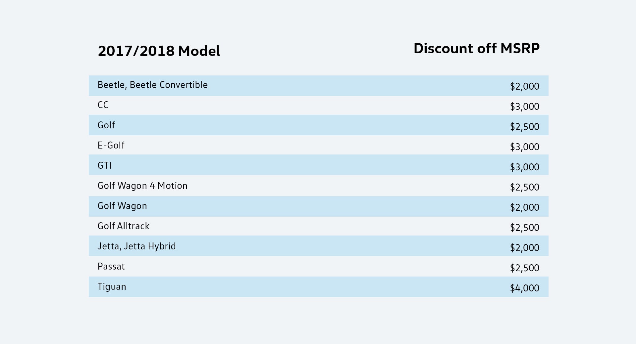Image resolution: width=636 pixels, height=344 pixels.
Task: Click the $3,000 discount in the GTI row
Action: click(524, 167)
